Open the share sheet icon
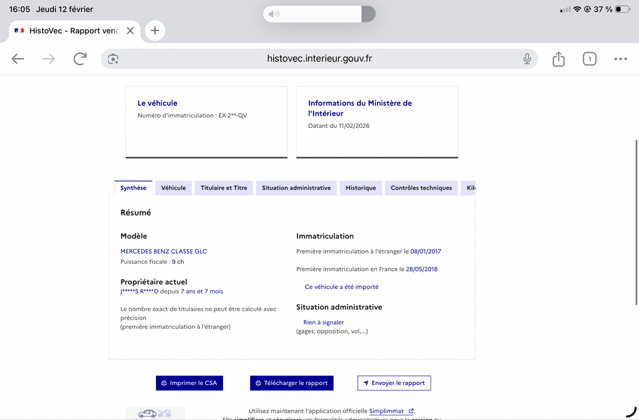Viewport: 639px width, 420px height. pos(558,59)
